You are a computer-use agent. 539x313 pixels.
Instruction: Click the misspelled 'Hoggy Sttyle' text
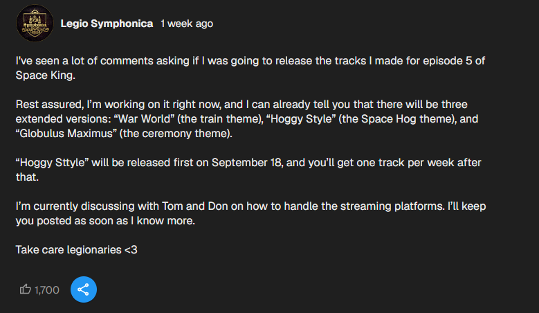click(52, 163)
